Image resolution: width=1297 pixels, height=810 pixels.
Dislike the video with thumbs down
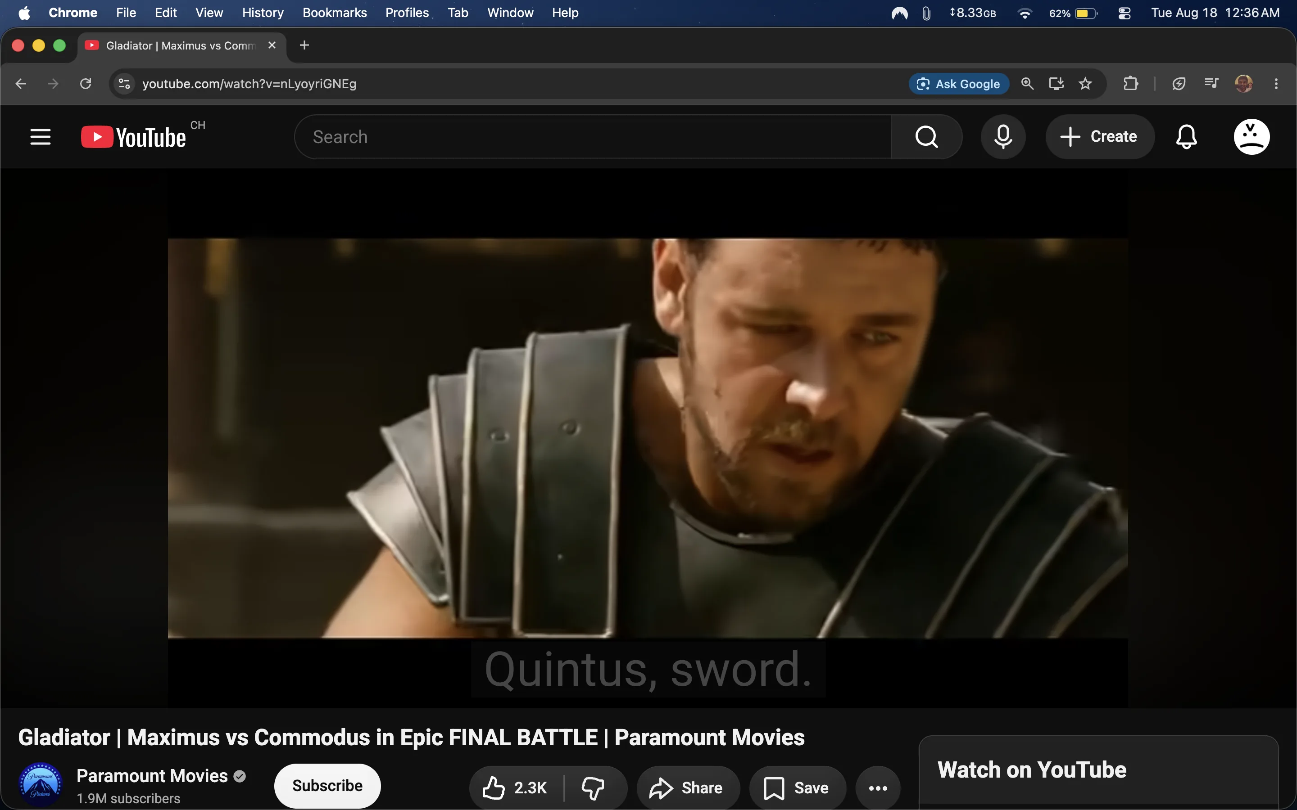(593, 787)
